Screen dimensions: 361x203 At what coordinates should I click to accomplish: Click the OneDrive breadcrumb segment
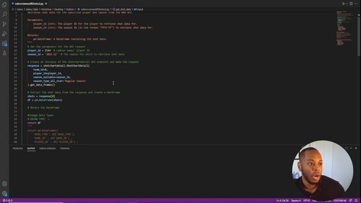tap(46, 10)
